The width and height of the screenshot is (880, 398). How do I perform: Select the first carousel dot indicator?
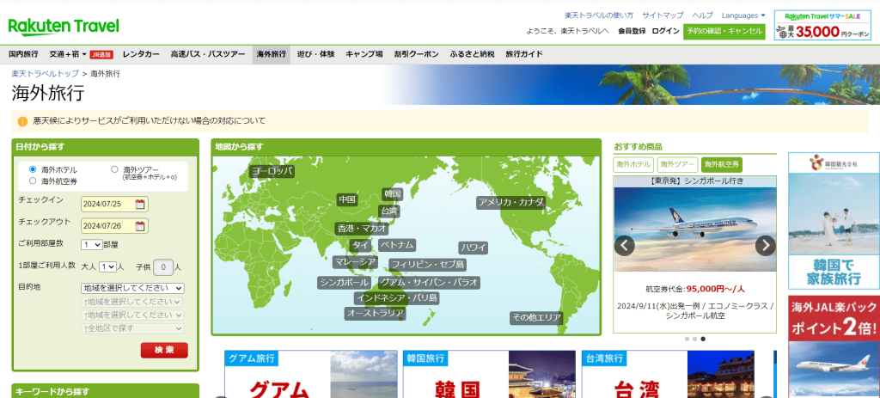(687, 339)
